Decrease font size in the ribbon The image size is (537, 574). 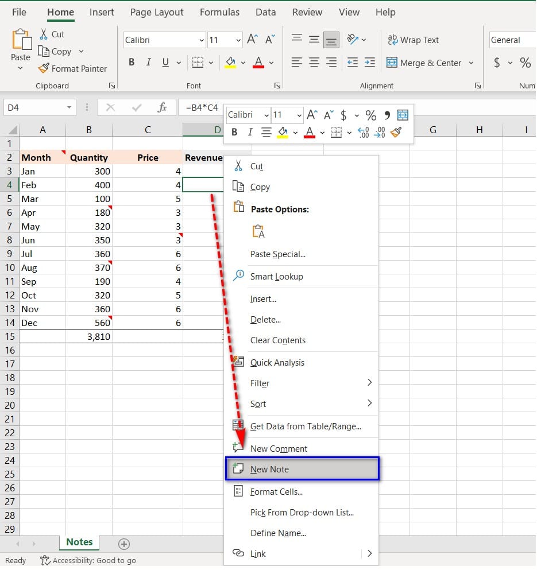click(271, 39)
